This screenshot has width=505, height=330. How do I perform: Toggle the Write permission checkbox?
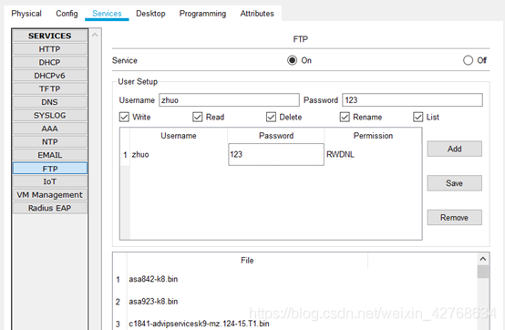(x=124, y=117)
